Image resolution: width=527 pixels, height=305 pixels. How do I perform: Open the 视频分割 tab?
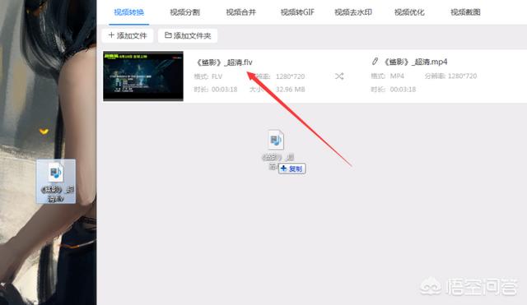click(x=184, y=12)
